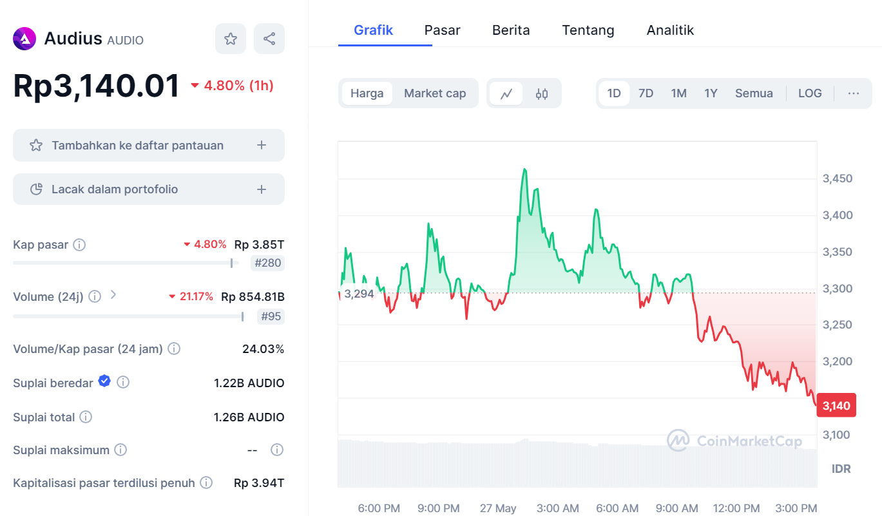Image resolution: width=882 pixels, height=516 pixels.
Task: Open the share options icon
Action: pyautogui.click(x=269, y=39)
